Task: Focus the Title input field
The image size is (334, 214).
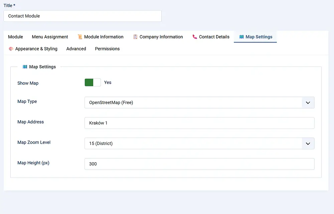Action: 82,16
